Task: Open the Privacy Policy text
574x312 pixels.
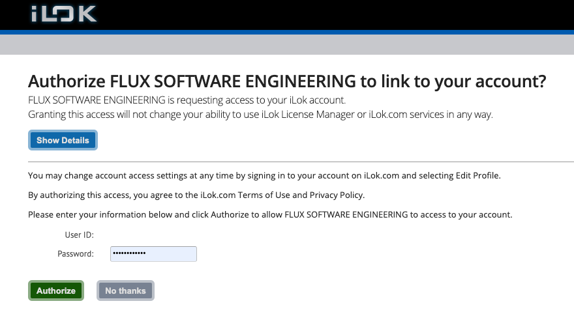Action: [337, 195]
